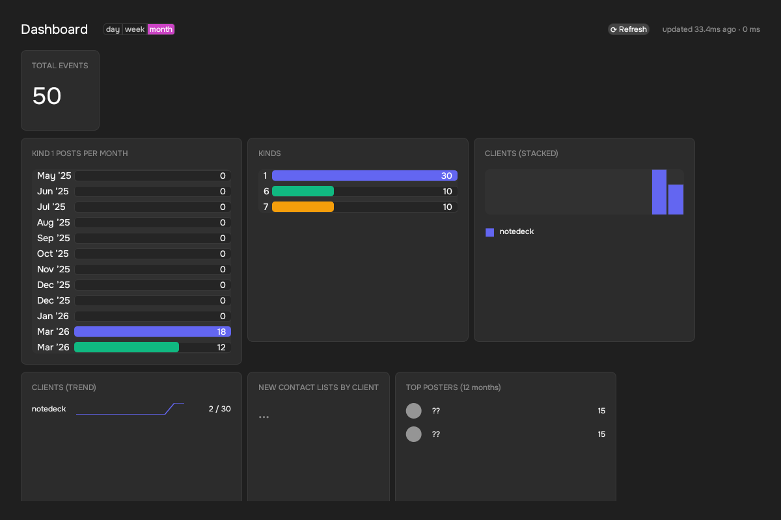Switch to day view
Screen dimensions: 781x520
point(113,29)
